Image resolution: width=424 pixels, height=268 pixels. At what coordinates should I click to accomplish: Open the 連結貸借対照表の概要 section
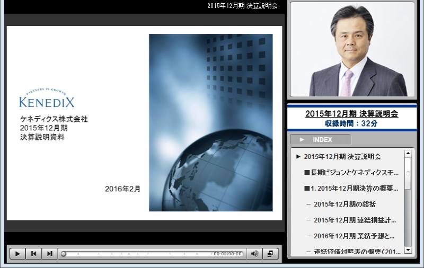click(x=357, y=252)
